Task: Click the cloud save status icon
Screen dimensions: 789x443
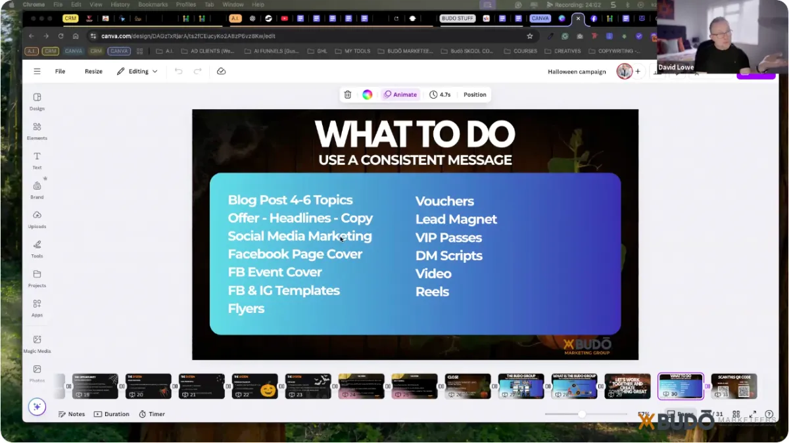Action: (221, 71)
